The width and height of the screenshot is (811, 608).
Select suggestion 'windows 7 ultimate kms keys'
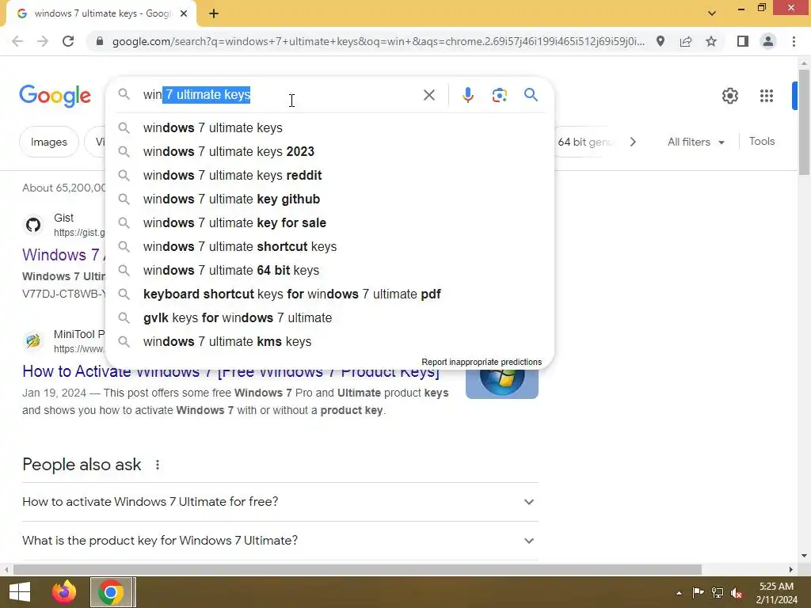coord(329,342)
